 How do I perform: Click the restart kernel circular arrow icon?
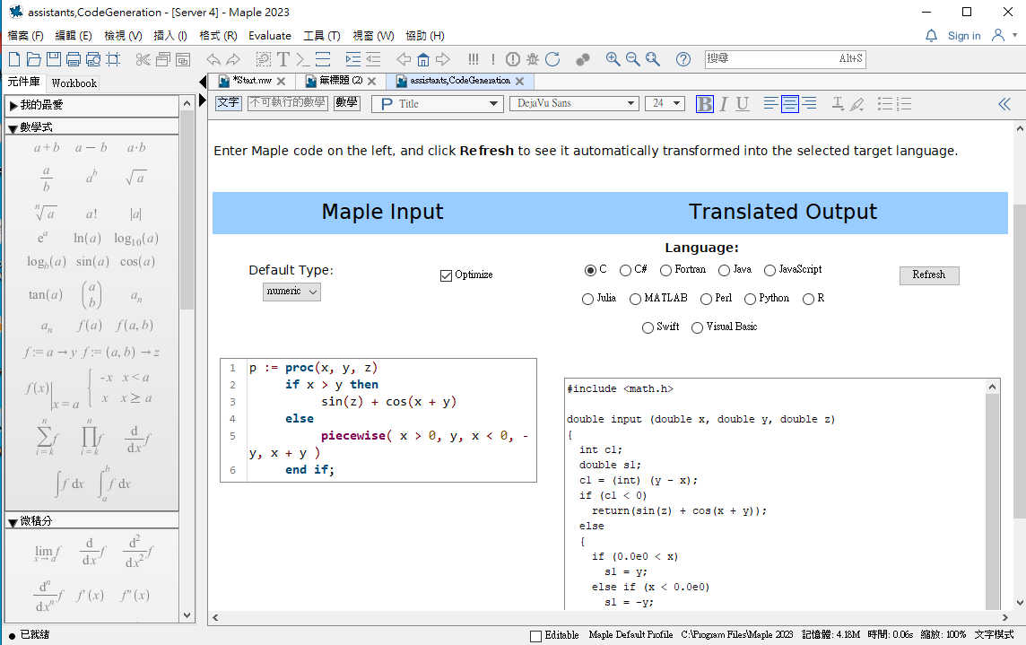pyautogui.click(x=552, y=59)
